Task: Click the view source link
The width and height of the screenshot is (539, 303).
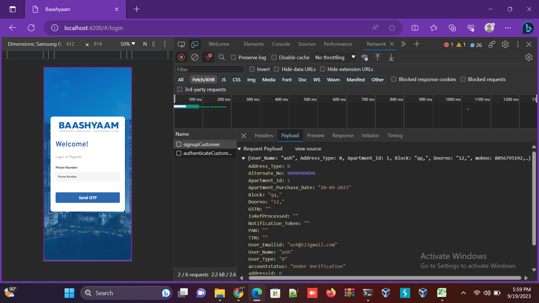Action: [308, 149]
